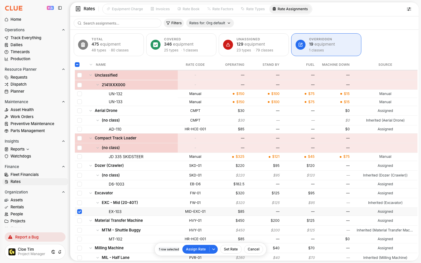421x263 pixels.
Task: Collapse all rows via header chevron
Action: 91,65
